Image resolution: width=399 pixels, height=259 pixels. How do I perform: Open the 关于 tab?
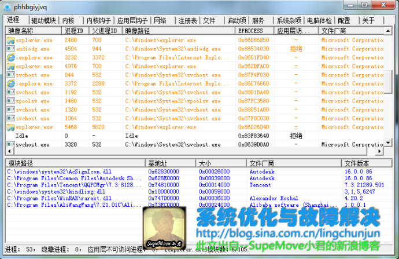click(368, 20)
